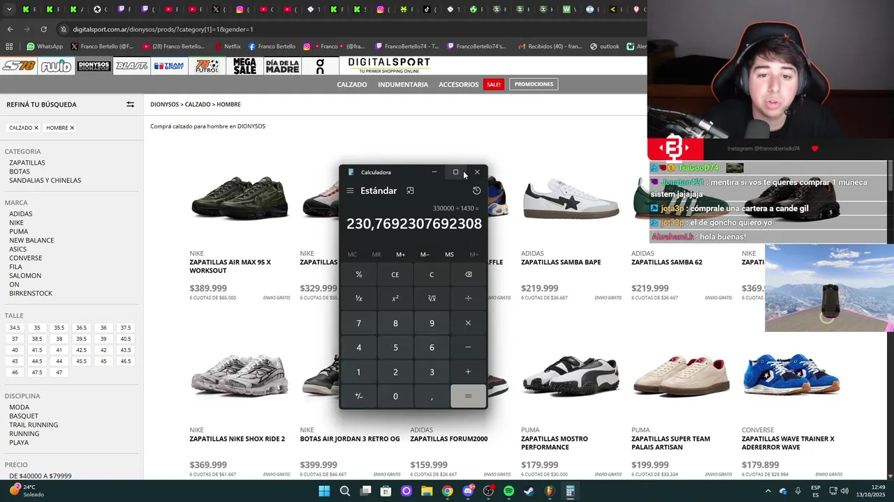Open the CALZADO navigation menu
The image size is (894, 502).
[x=352, y=84]
